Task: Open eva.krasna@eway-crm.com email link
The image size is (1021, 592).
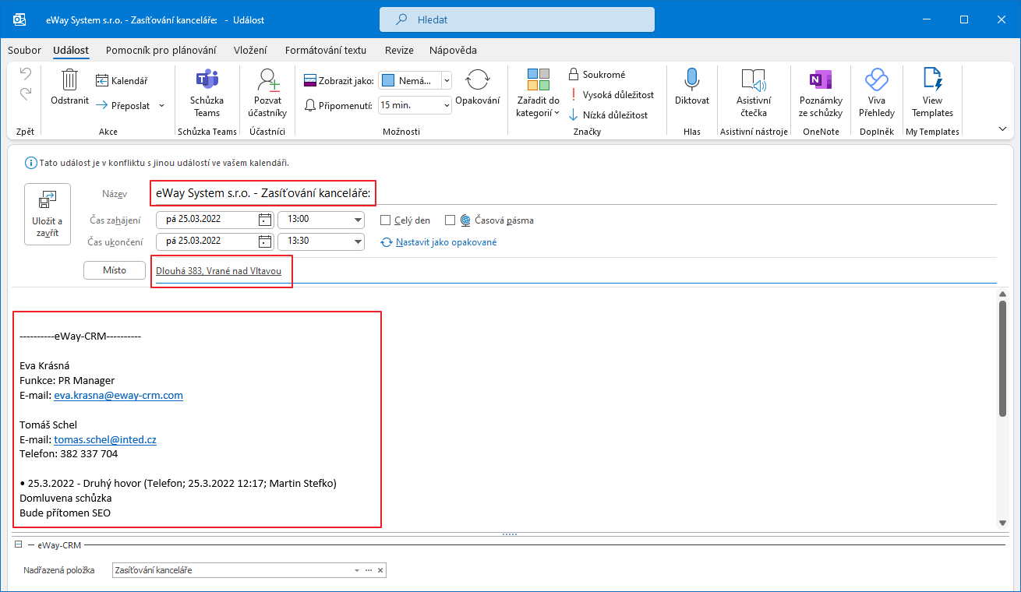Action: (118, 395)
